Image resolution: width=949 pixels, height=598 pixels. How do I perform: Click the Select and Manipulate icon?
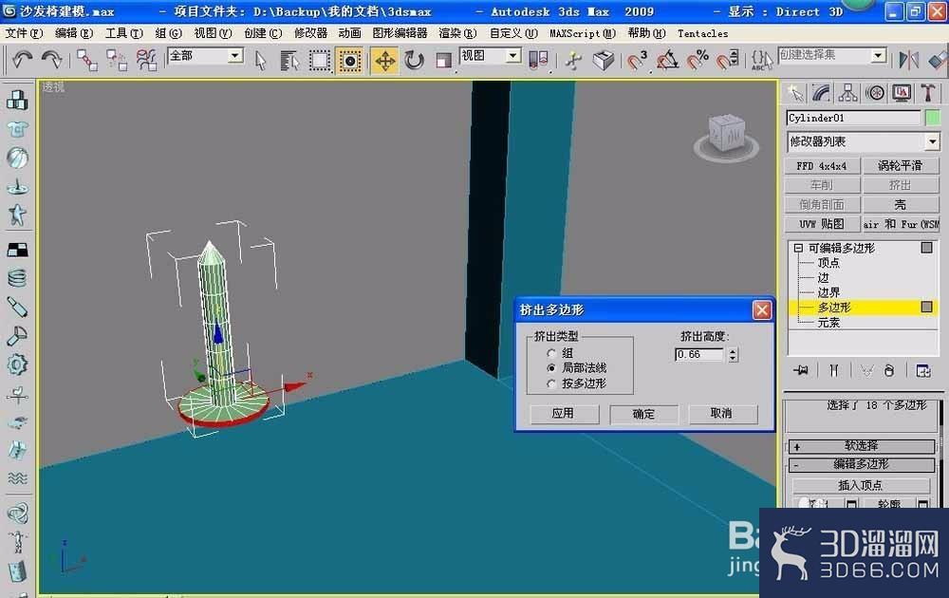coord(573,60)
